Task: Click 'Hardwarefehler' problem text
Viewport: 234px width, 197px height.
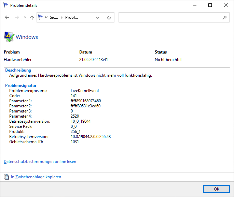Action: click(x=18, y=60)
